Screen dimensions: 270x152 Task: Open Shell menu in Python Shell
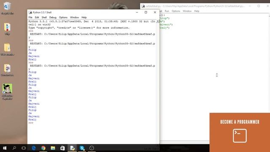point(44,17)
